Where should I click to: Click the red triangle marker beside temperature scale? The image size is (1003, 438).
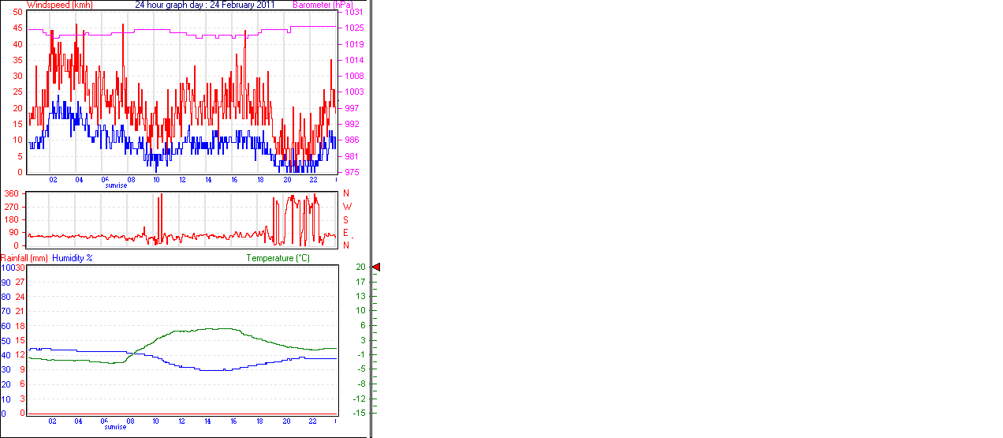click(375, 268)
